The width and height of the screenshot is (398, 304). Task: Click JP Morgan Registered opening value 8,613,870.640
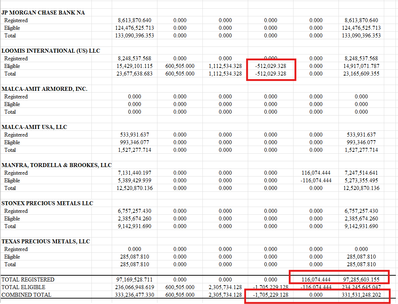pyautogui.click(x=135, y=20)
